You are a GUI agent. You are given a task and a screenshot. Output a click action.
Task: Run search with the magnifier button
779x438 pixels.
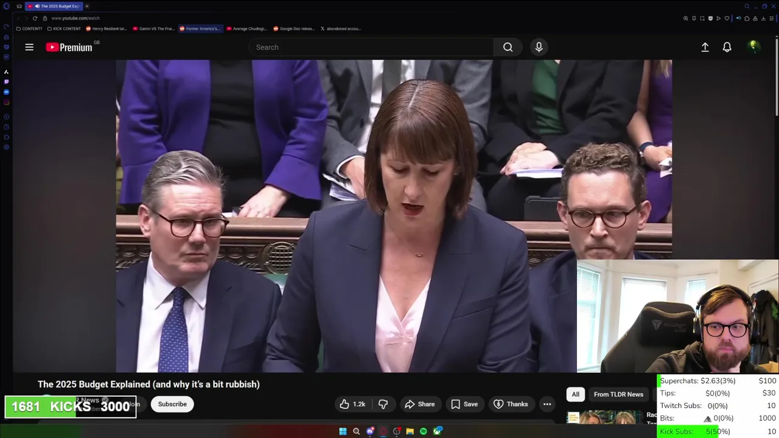[508, 47]
